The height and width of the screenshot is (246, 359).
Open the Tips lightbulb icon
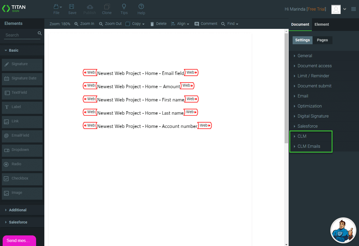point(124,7)
